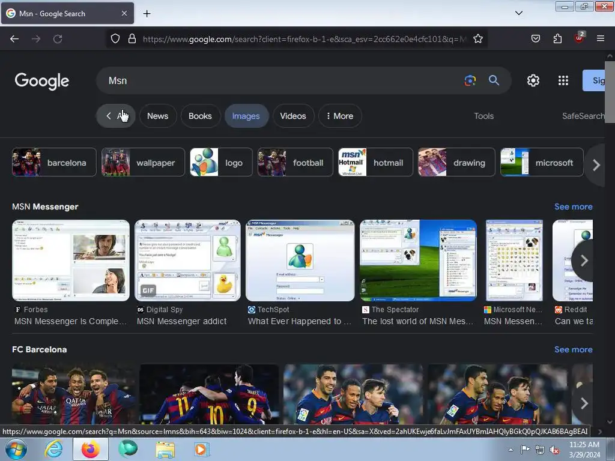
Task: Open Barcelona players number 11, 10, 9 photo
Action: (209, 394)
